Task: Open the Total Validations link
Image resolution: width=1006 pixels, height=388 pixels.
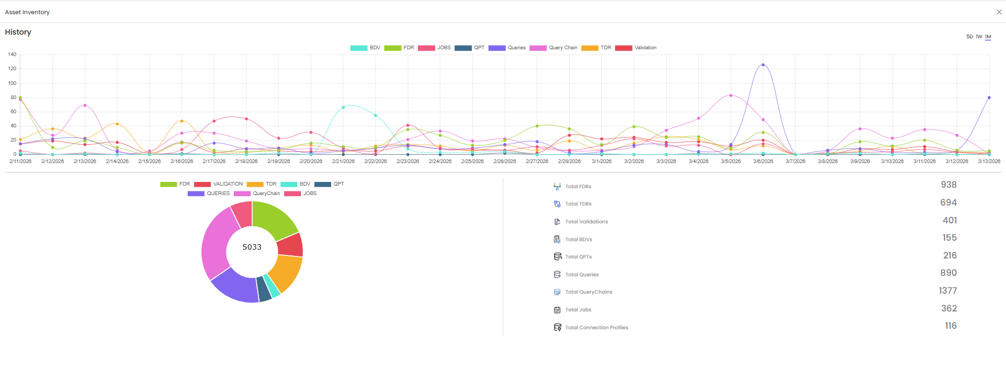Action: pyautogui.click(x=587, y=222)
